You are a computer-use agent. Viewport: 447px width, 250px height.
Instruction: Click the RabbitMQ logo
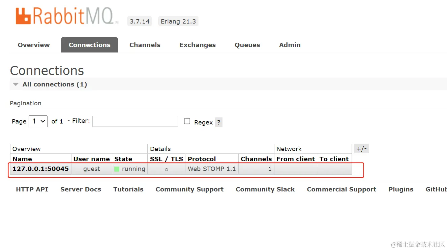pos(67,16)
